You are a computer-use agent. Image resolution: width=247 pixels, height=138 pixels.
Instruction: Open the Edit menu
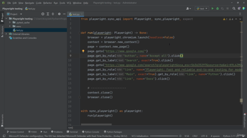click(15, 3)
